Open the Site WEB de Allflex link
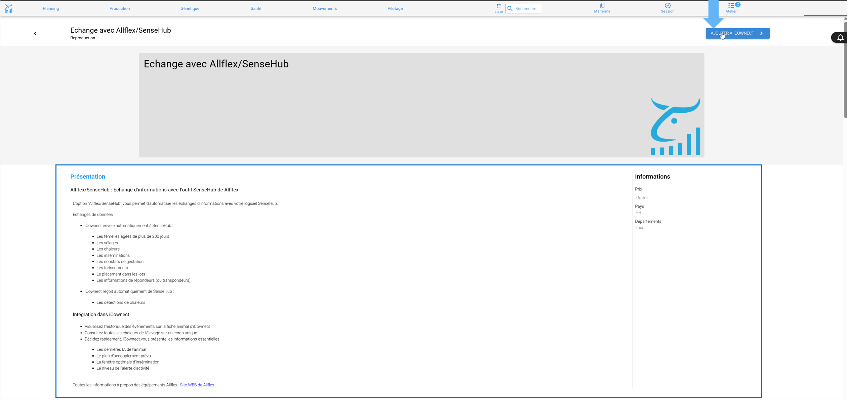Viewport: 849px width, 418px height. [197, 385]
